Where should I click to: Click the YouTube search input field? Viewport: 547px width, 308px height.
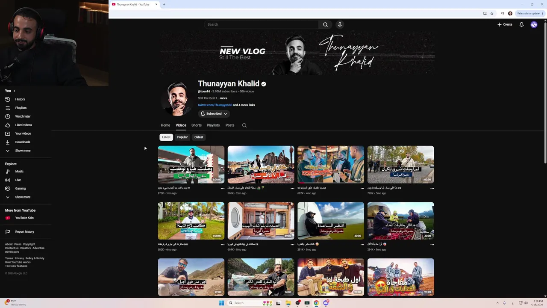pos(261,24)
